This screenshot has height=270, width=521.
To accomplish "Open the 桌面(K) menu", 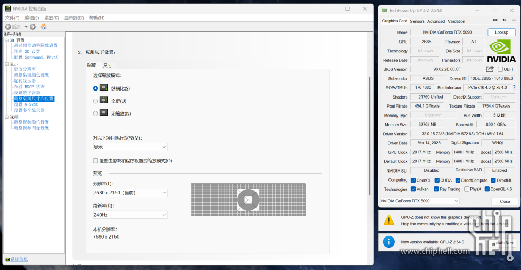I will pyautogui.click(x=52, y=18).
